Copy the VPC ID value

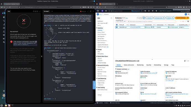tap(141, 94)
